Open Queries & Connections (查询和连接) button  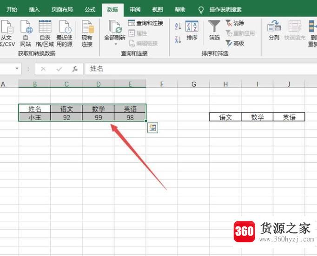pyautogui.click(x=145, y=23)
